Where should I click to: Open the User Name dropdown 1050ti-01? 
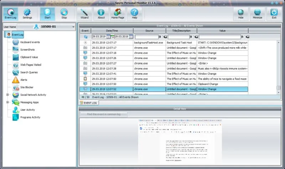click(x=46, y=27)
